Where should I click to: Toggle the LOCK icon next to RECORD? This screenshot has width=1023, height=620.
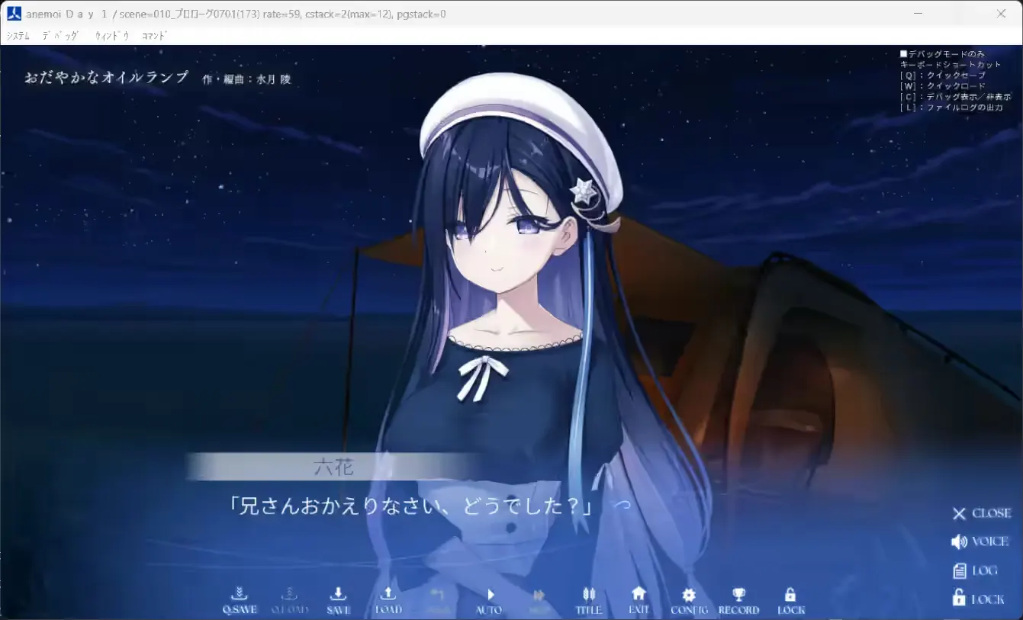(x=790, y=600)
